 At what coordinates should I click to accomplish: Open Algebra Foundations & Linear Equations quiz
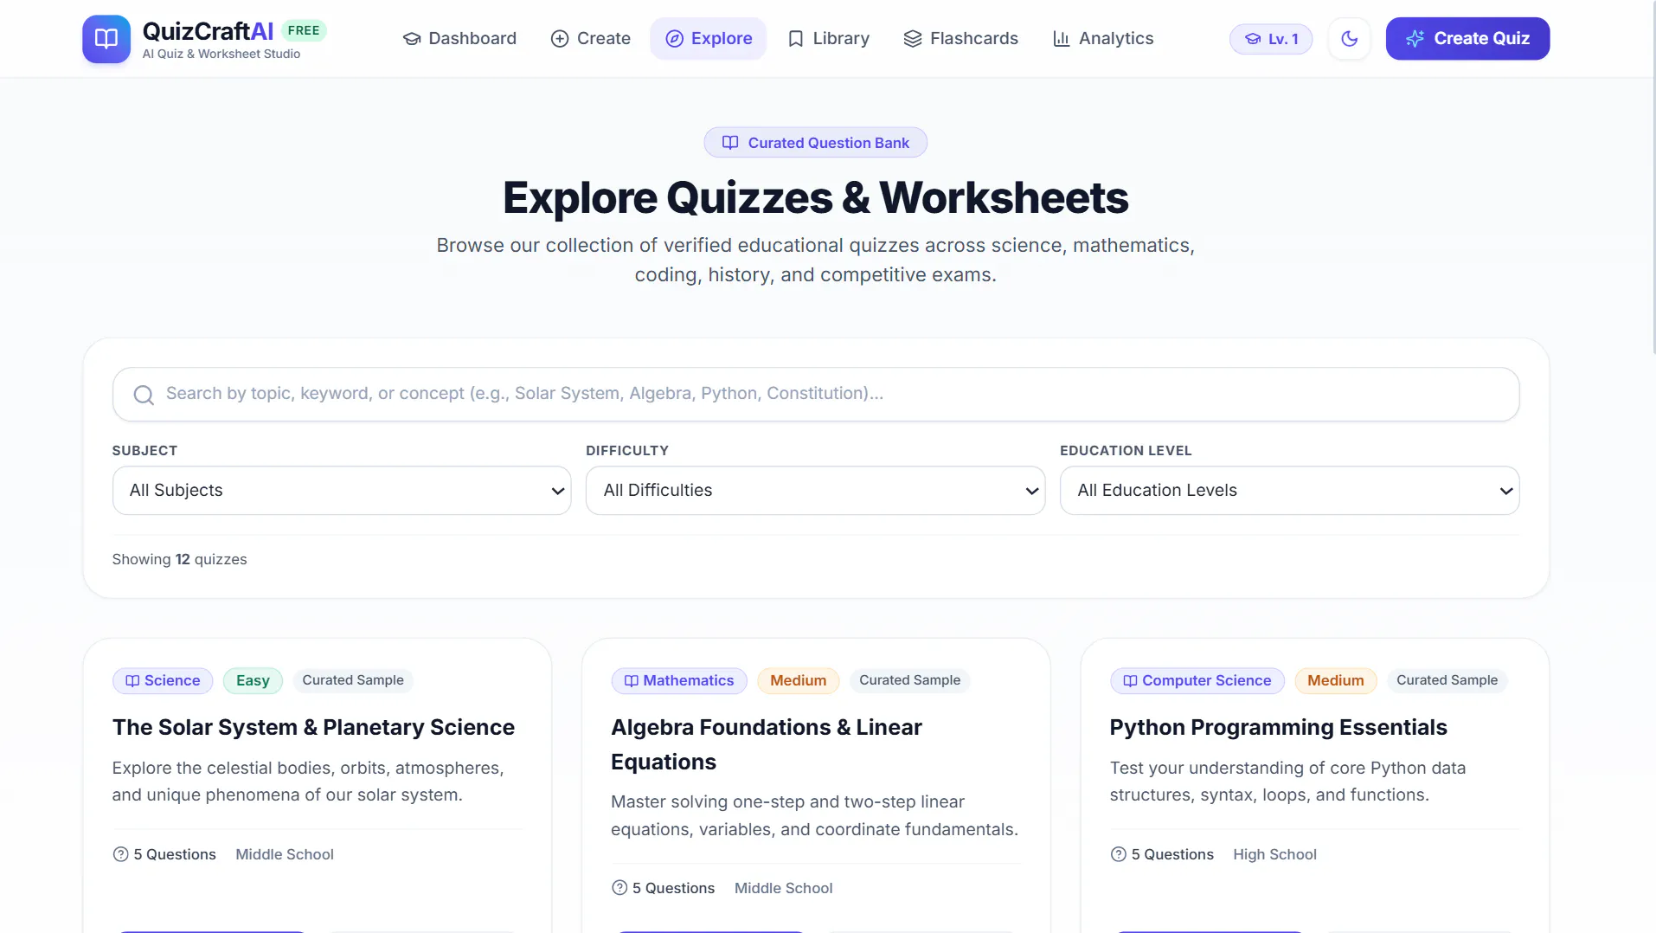[x=767, y=744]
